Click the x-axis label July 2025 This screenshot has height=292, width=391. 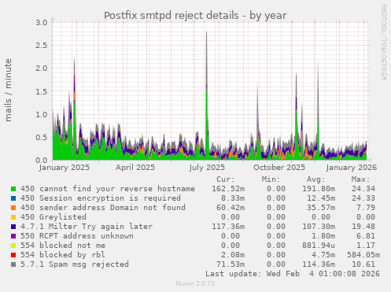coord(207,168)
